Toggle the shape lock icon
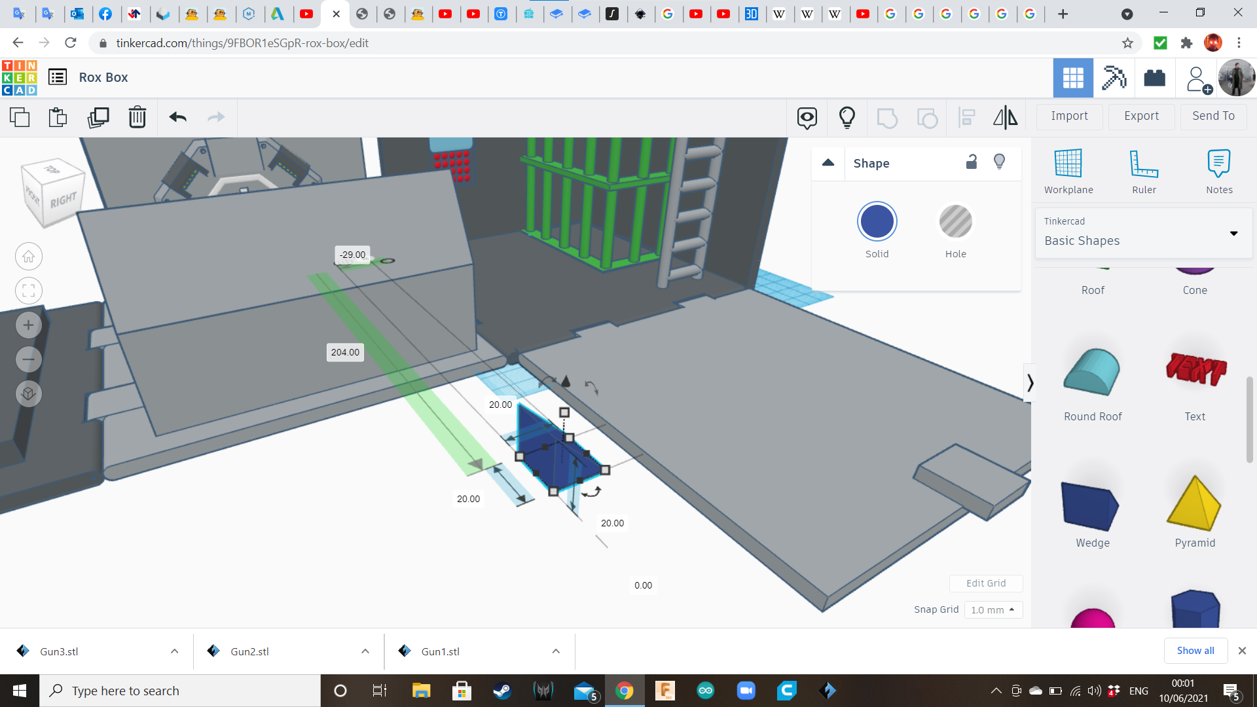 972,162
